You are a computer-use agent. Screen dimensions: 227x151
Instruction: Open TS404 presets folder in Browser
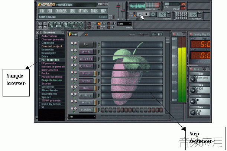pos(51,101)
